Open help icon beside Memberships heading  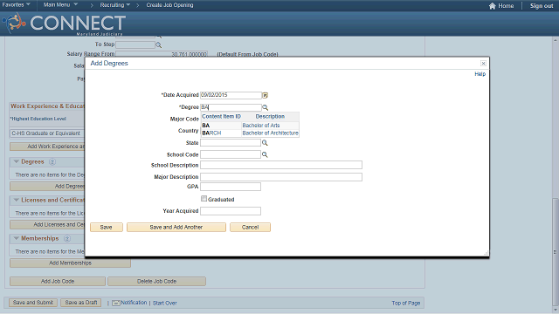click(x=67, y=238)
